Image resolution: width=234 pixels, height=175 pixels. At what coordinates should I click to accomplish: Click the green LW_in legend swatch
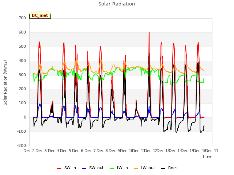click(x=112, y=168)
